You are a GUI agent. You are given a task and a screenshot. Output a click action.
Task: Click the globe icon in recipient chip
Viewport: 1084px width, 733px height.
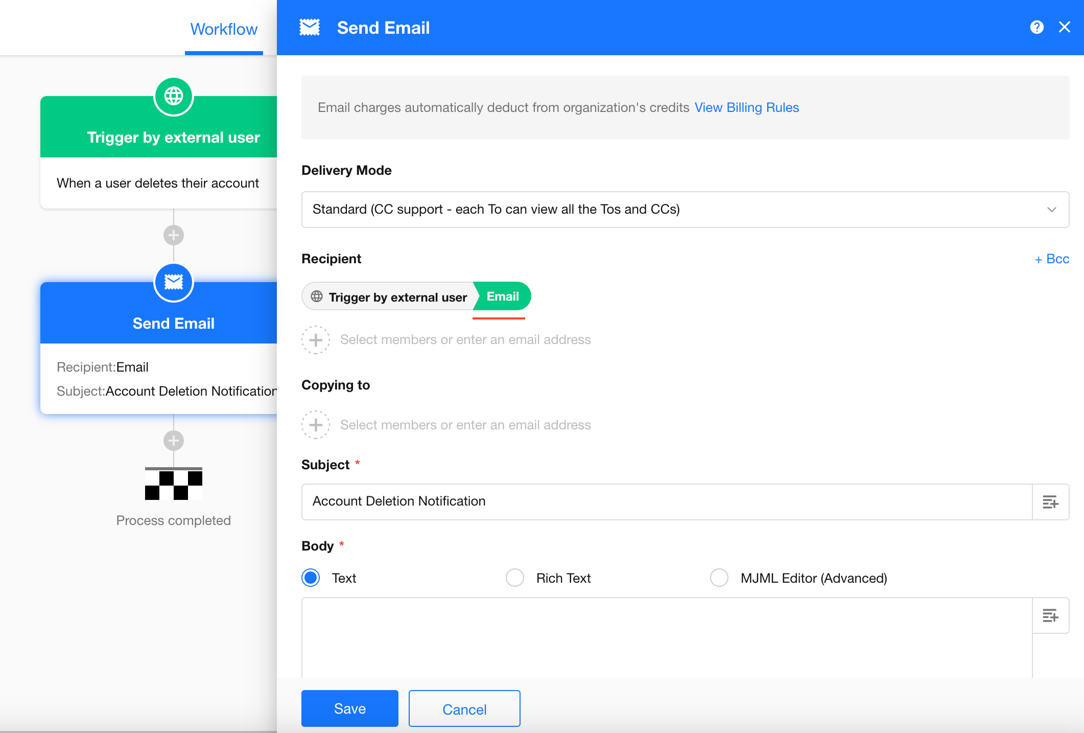point(317,296)
